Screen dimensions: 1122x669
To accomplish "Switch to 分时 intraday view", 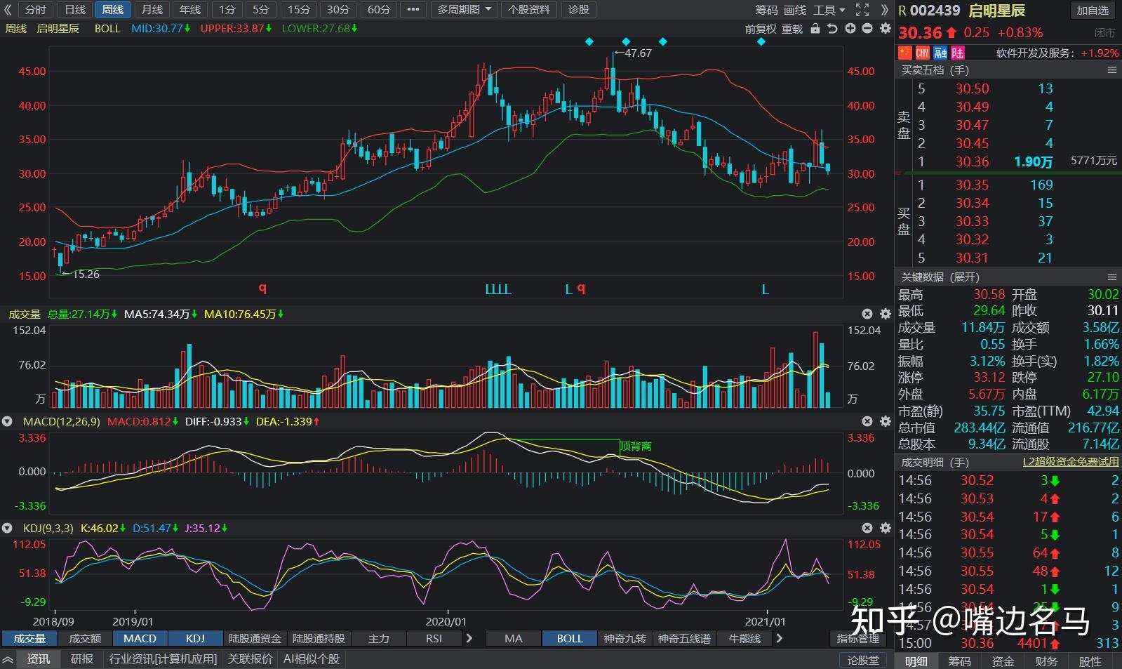I will [36, 10].
